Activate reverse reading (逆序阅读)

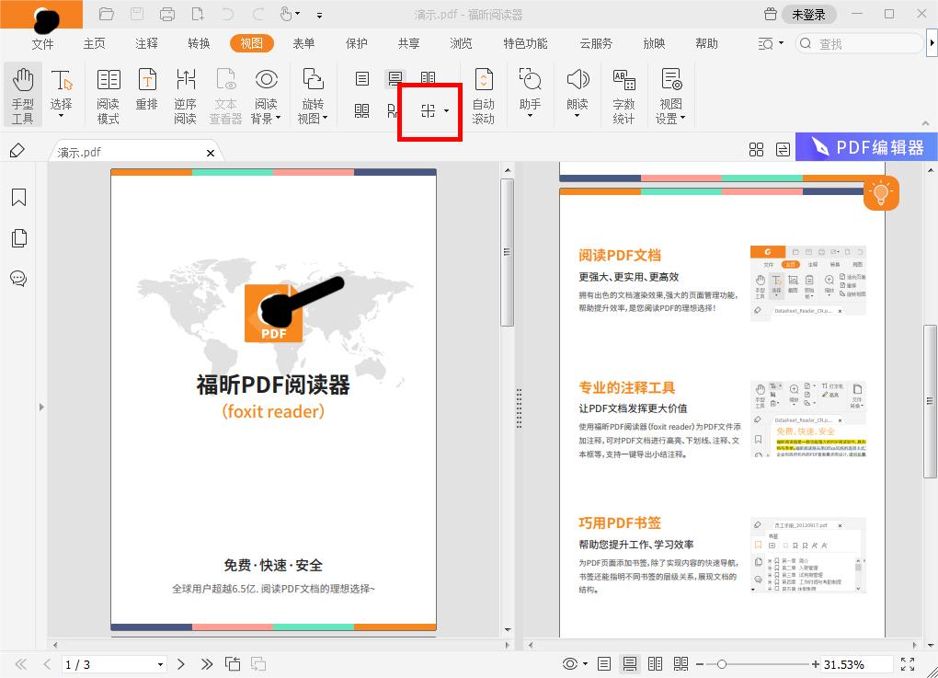[185, 94]
